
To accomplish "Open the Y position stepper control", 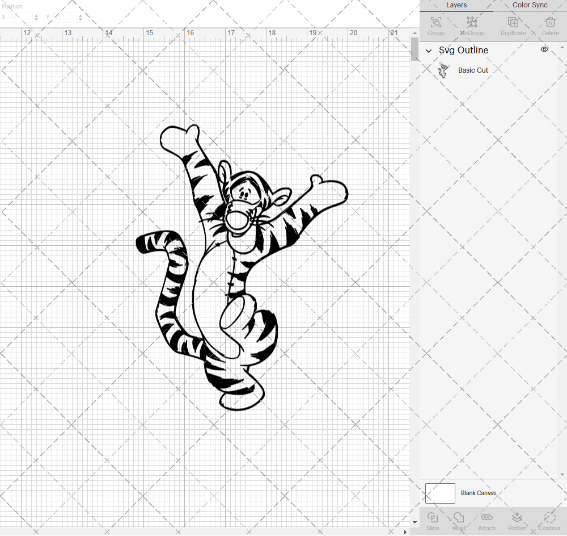I will click(x=80, y=17).
